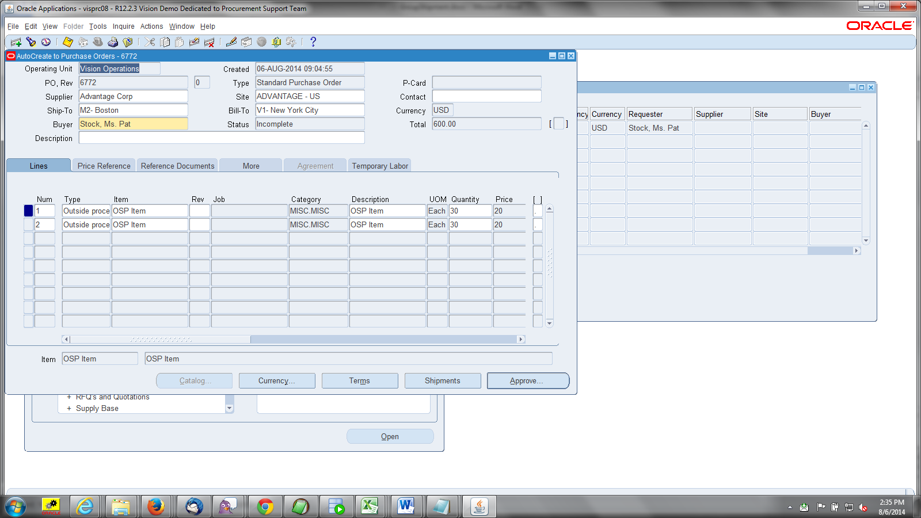Click the background window scroll-right arrow
This screenshot has height=518, width=921.
click(x=857, y=251)
